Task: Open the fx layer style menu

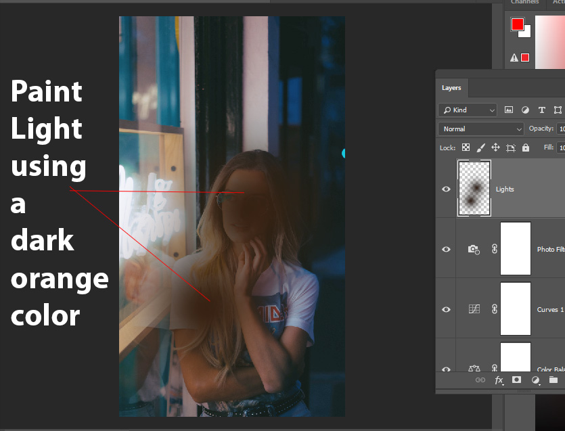Action: (x=499, y=380)
